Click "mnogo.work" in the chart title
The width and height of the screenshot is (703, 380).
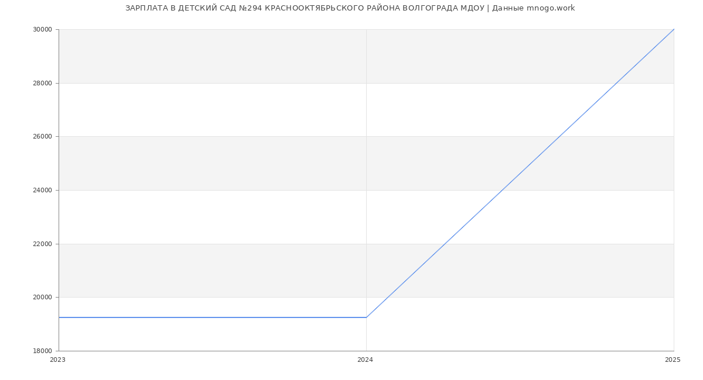550,8
